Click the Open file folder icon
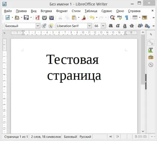 [x=17, y=17]
